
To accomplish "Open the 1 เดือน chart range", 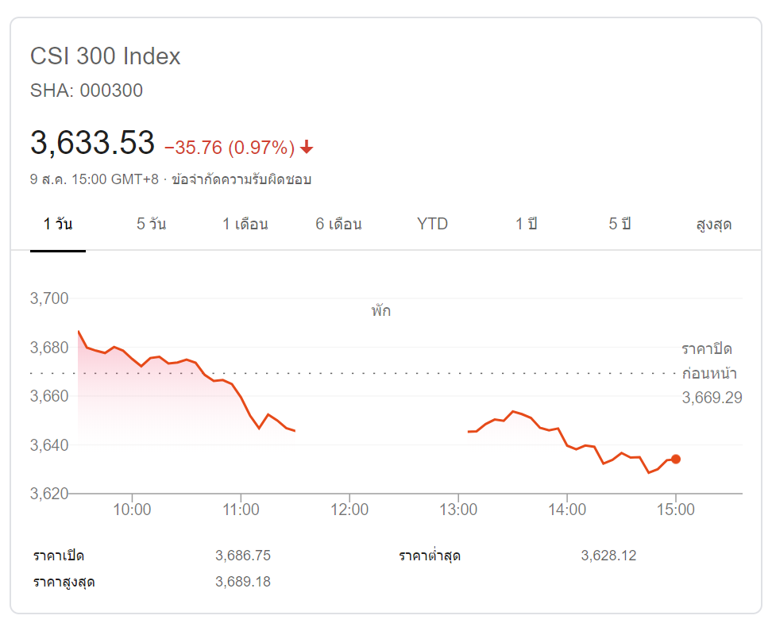I will [245, 224].
